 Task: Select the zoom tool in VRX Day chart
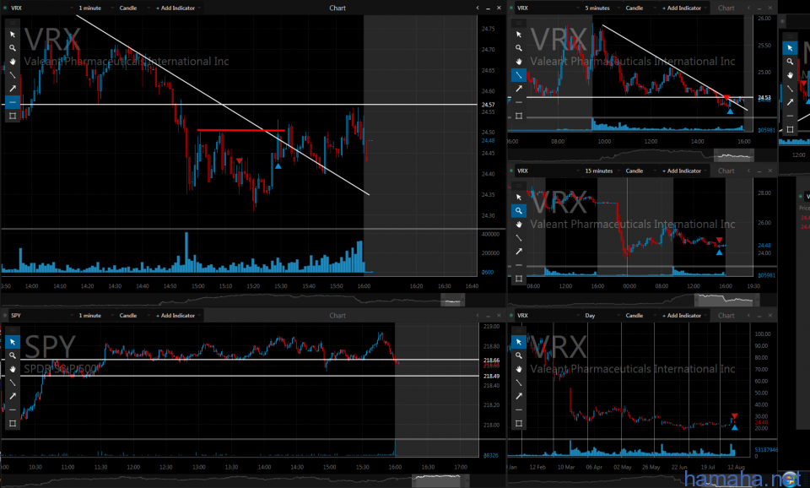point(519,355)
